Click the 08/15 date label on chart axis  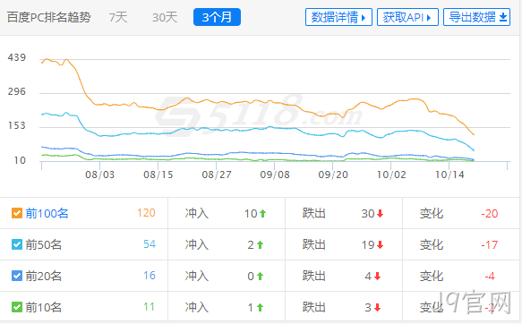click(158, 175)
